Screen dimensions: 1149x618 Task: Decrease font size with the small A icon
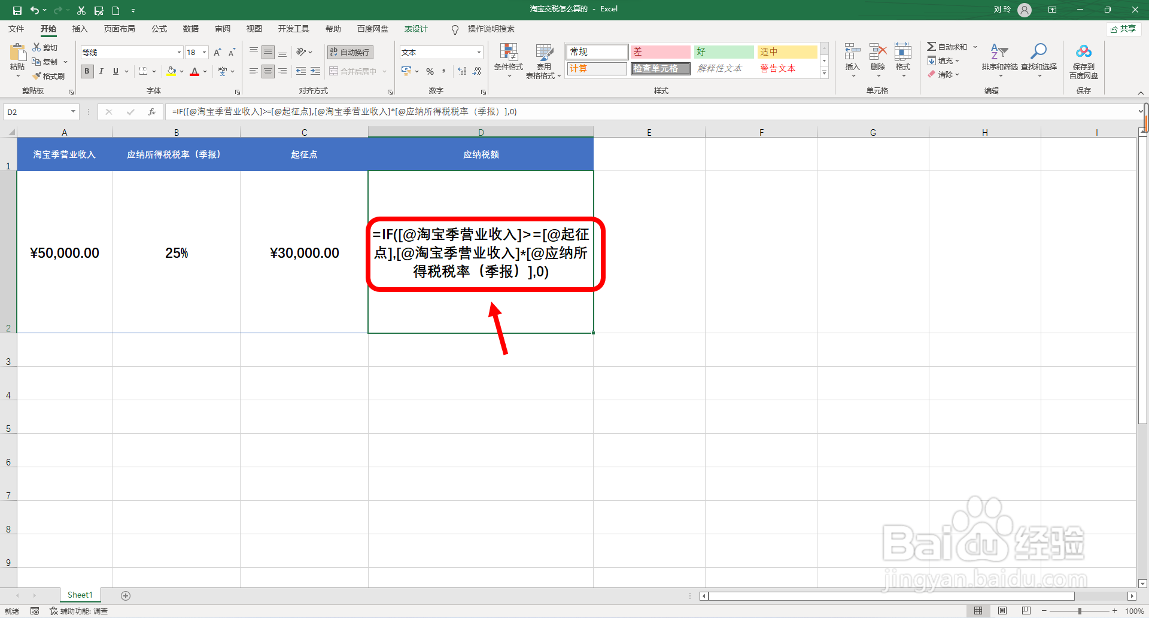point(232,53)
